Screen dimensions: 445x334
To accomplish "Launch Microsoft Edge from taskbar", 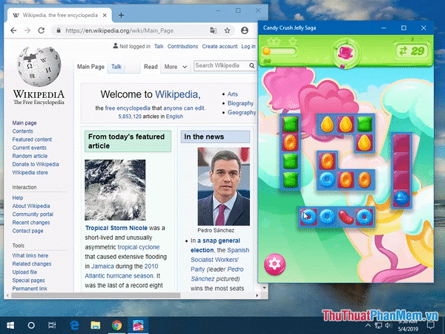I will coord(75,326).
